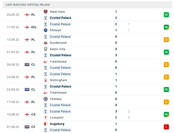The image size is (174, 133).
Task: Click the CS competition label
Action: point(33,114)
